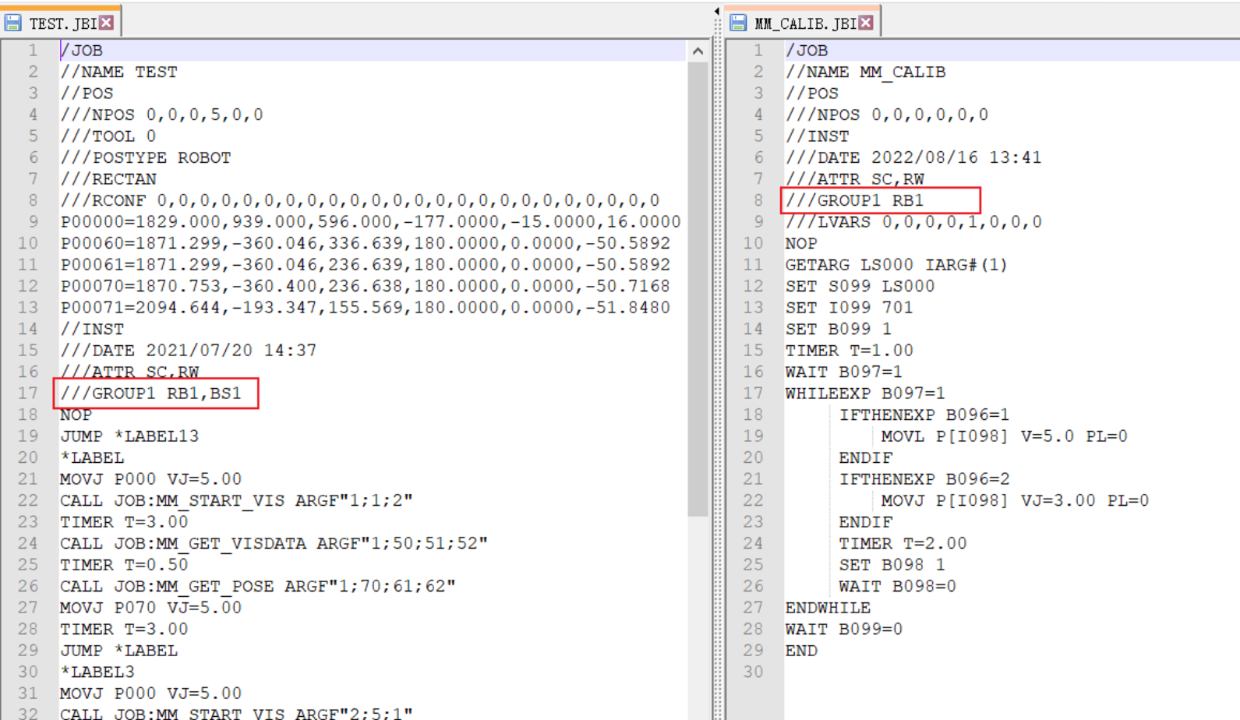Click line number 30 in the MM_CALIB.JBI margin
Screen dimensions: 1240x720
(753, 672)
